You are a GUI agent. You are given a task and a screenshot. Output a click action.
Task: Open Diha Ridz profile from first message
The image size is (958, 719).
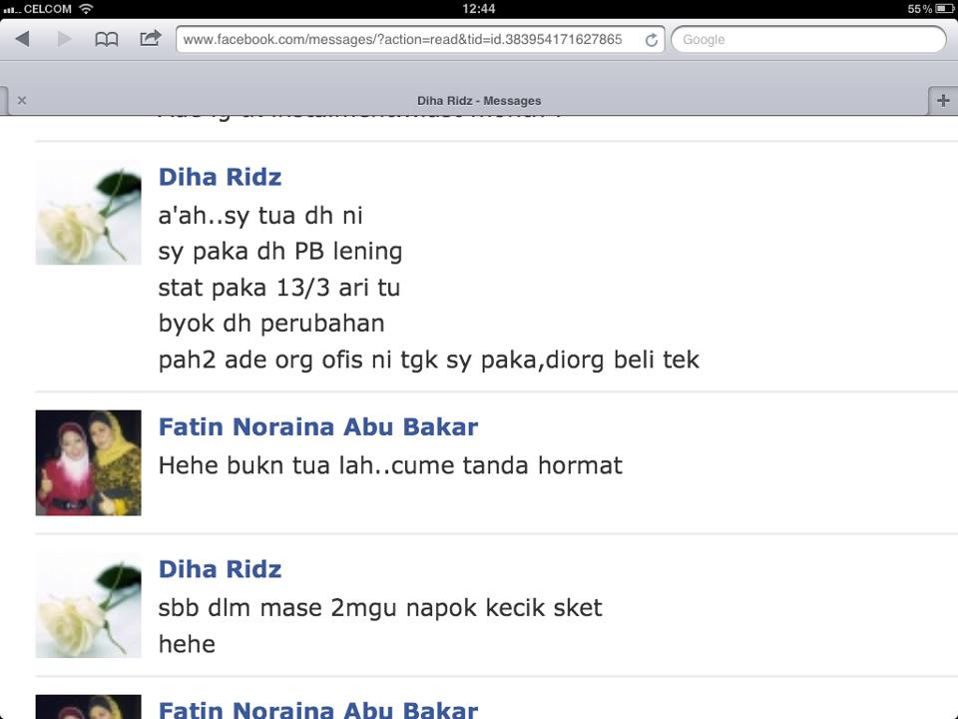[x=220, y=178]
